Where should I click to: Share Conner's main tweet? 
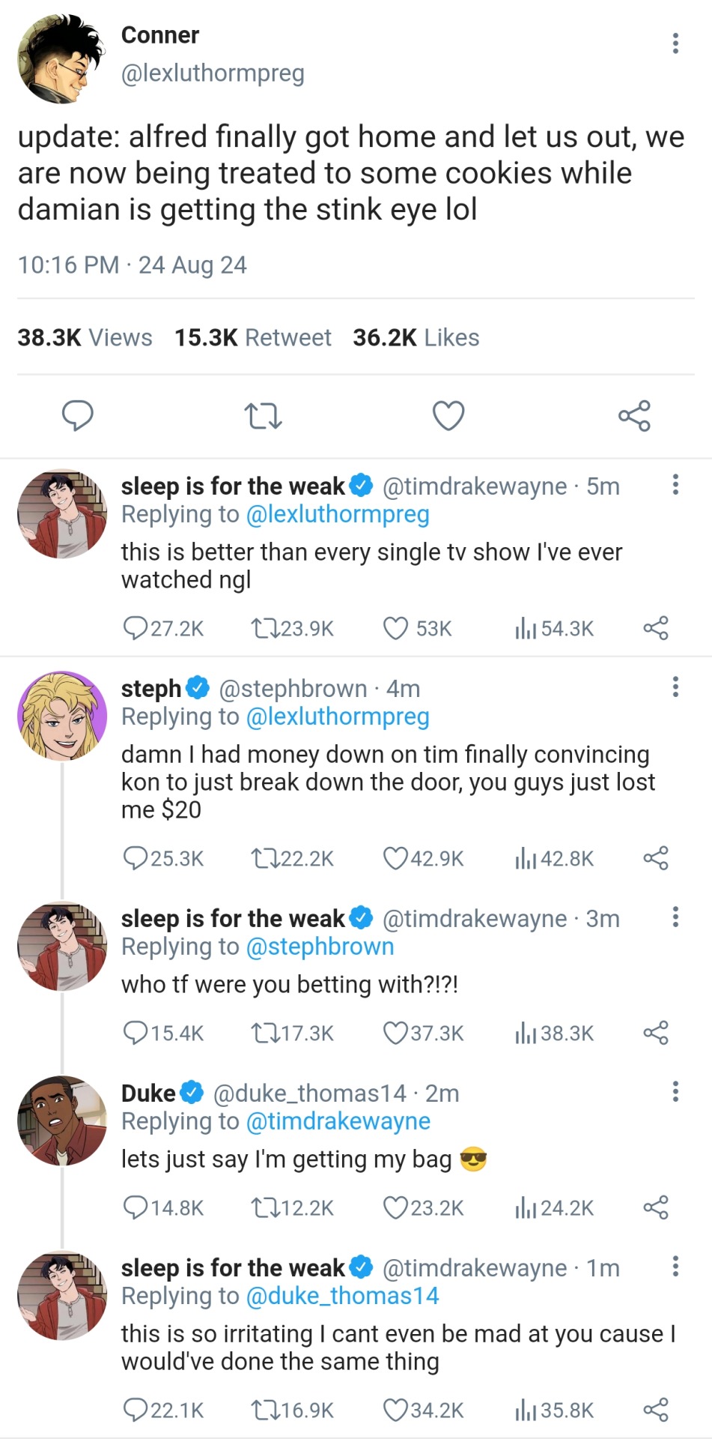coord(634,416)
